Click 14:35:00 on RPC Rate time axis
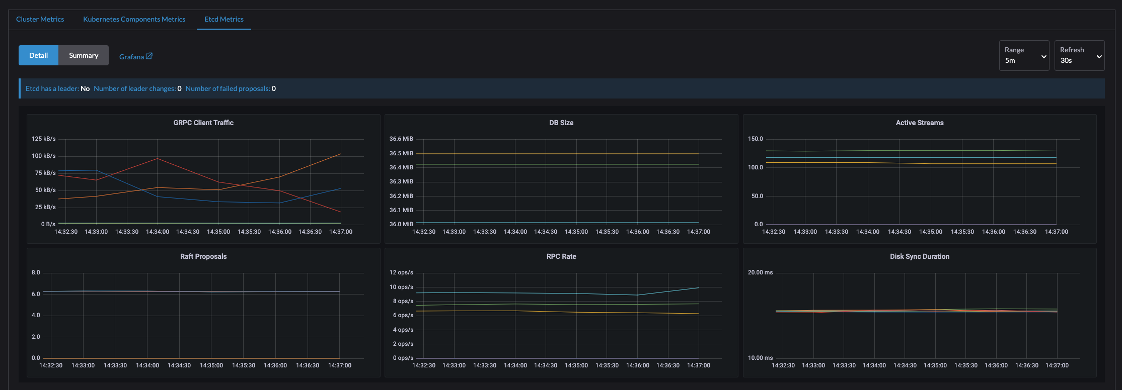The width and height of the screenshot is (1122, 390). [x=576, y=365]
